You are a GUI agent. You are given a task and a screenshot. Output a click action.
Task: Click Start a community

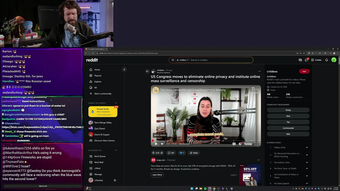point(103,94)
